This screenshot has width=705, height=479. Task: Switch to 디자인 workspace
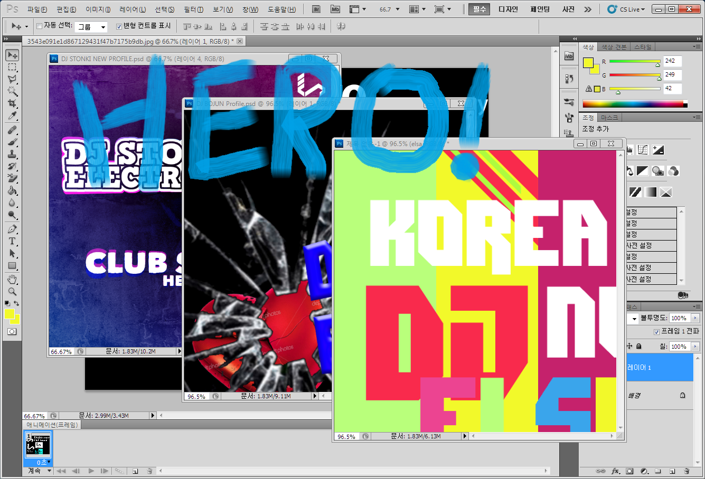point(509,9)
